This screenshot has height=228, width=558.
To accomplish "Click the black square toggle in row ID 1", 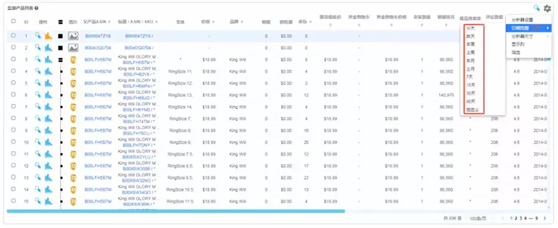I will (60, 36).
